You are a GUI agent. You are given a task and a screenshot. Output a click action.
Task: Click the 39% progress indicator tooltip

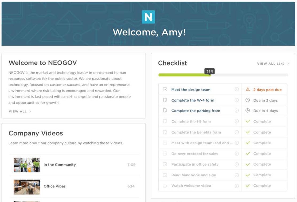[209, 71]
